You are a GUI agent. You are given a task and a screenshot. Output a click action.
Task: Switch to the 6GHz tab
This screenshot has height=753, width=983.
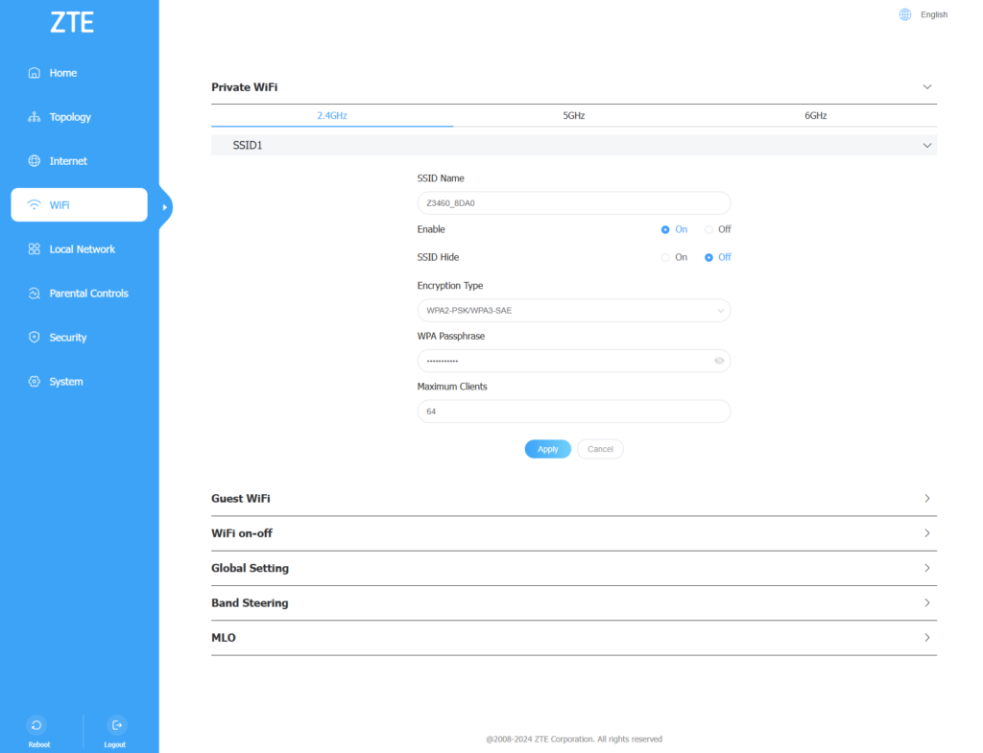click(x=815, y=115)
